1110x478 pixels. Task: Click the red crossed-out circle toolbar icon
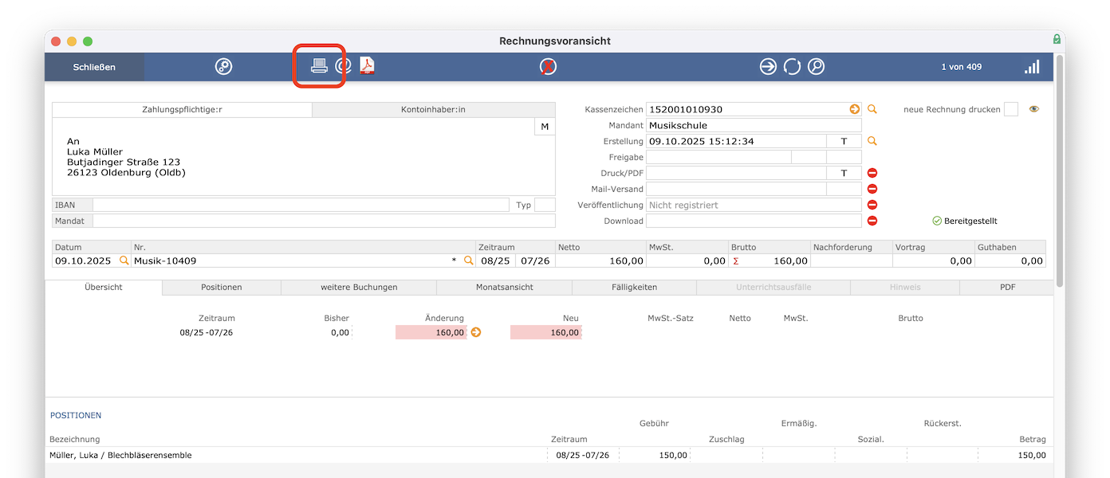point(548,67)
